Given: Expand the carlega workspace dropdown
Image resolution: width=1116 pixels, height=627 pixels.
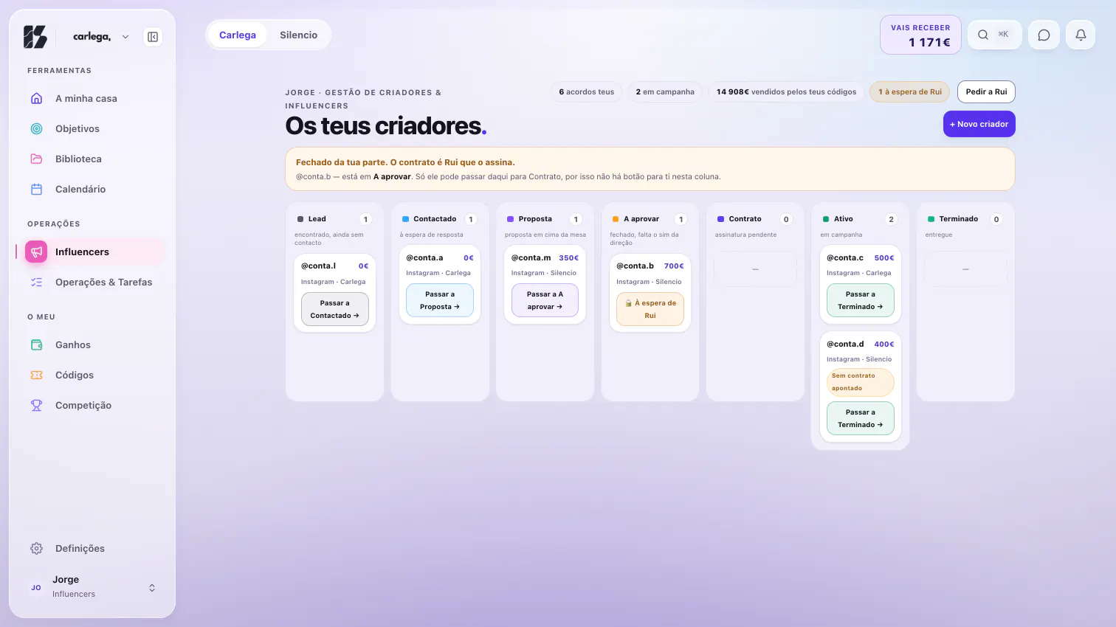Looking at the screenshot, I should pyautogui.click(x=125, y=37).
